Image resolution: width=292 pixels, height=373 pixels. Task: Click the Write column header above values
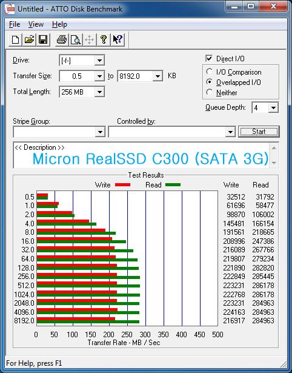click(231, 185)
